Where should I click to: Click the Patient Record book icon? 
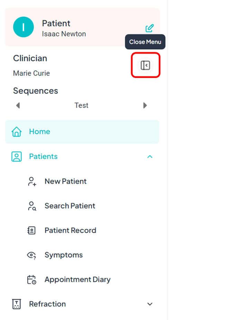(x=31, y=231)
